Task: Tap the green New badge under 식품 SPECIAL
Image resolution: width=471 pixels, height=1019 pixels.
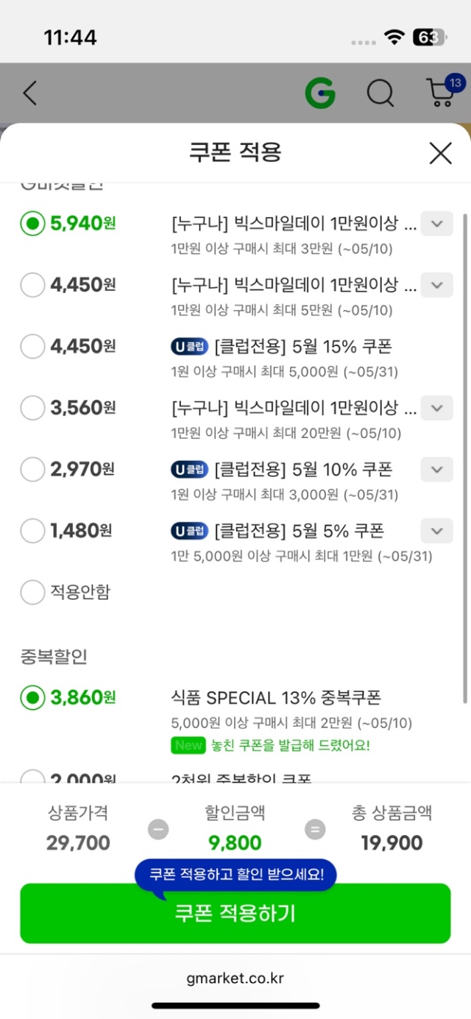Action: [188, 745]
